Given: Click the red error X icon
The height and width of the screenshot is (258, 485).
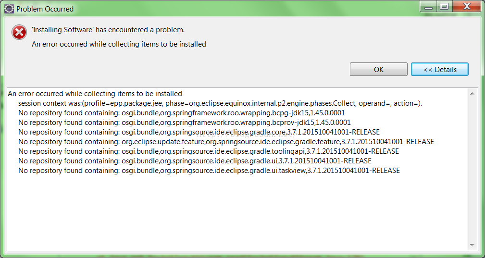Looking at the screenshot, I should [x=19, y=33].
